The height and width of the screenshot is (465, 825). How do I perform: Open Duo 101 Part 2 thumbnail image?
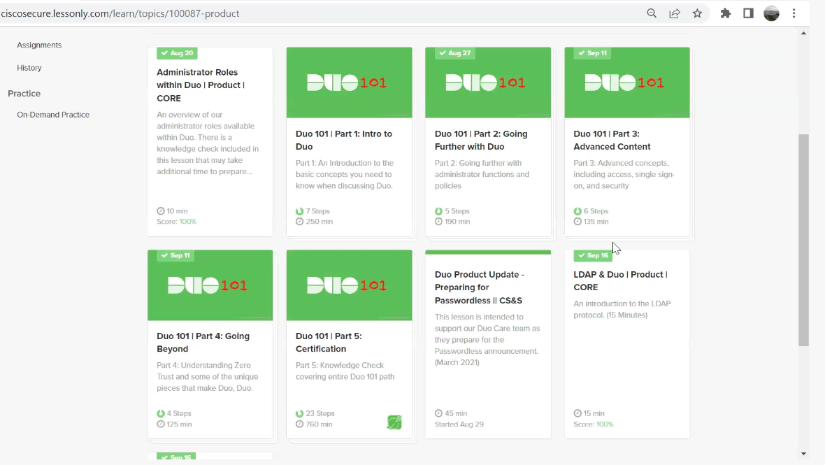487,83
